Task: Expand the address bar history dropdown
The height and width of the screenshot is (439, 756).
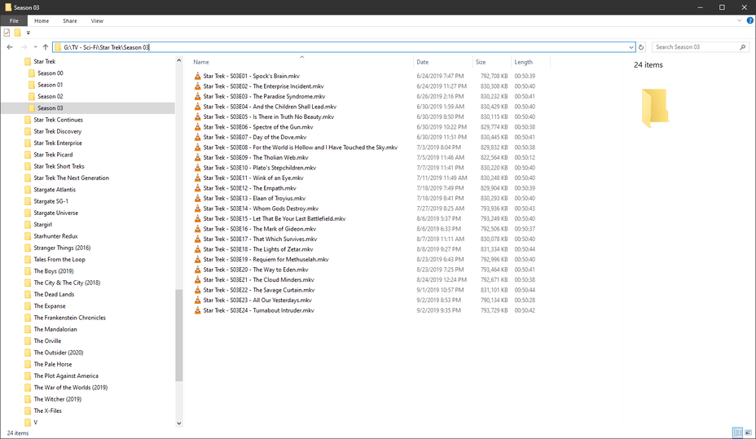Action: (x=631, y=47)
